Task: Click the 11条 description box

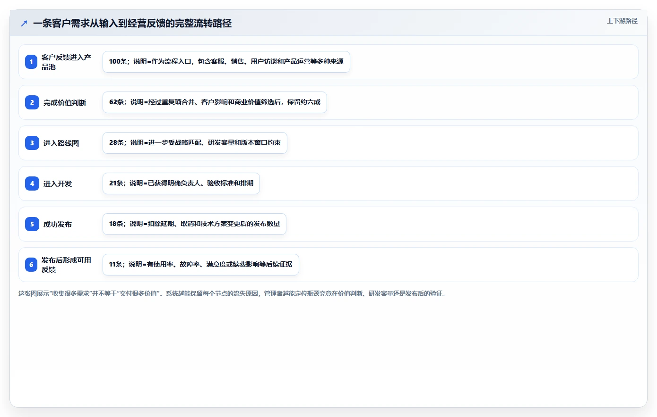Action: (x=201, y=265)
